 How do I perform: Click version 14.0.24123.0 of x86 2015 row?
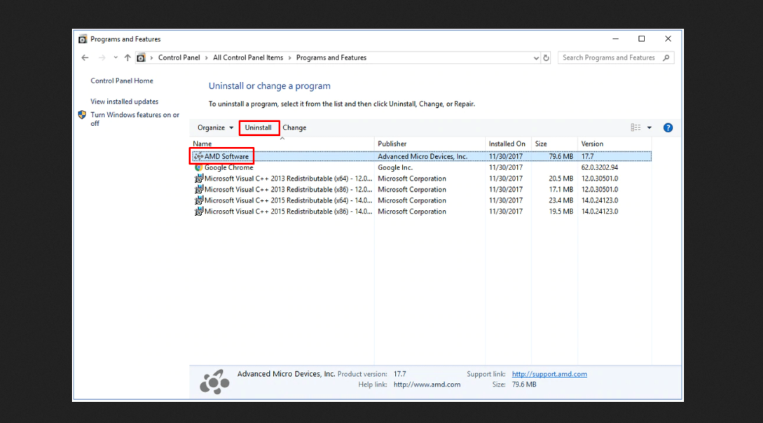click(600, 211)
